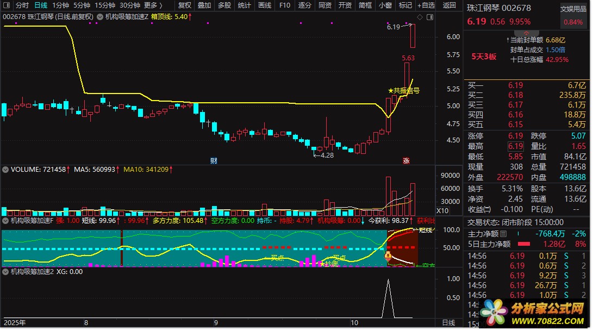593x330 pixels.
Task: Click 6.19 latest price annotation on chart
Action: (x=394, y=27)
